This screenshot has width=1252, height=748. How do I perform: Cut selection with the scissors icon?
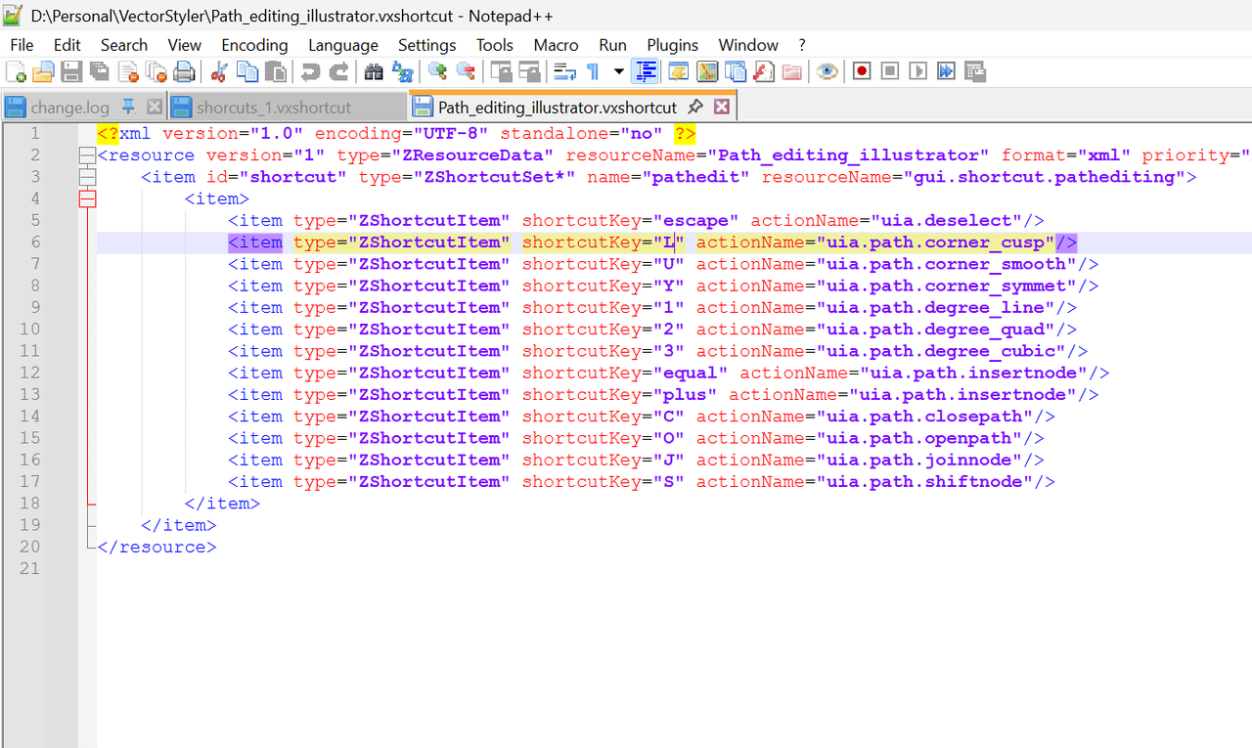tap(219, 71)
